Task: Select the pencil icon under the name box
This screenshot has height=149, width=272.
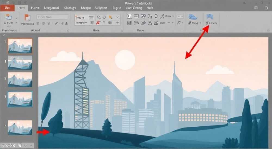Action: click(x=56, y=23)
